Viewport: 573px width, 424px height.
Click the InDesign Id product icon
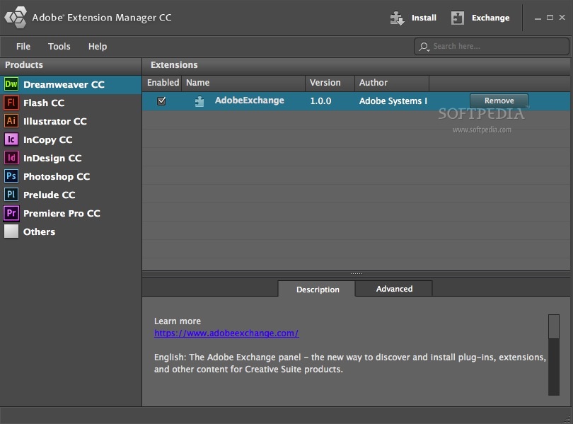[x=11, y=158]
